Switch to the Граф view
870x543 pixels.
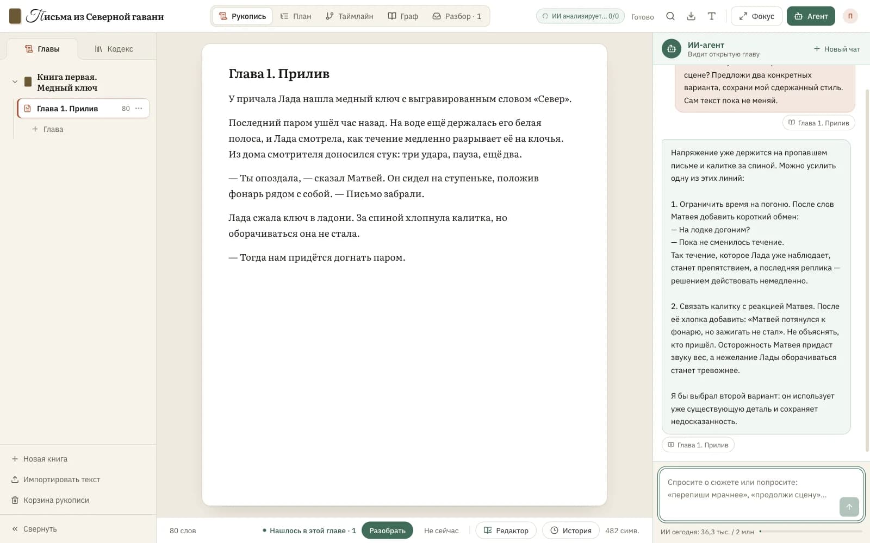403,16
